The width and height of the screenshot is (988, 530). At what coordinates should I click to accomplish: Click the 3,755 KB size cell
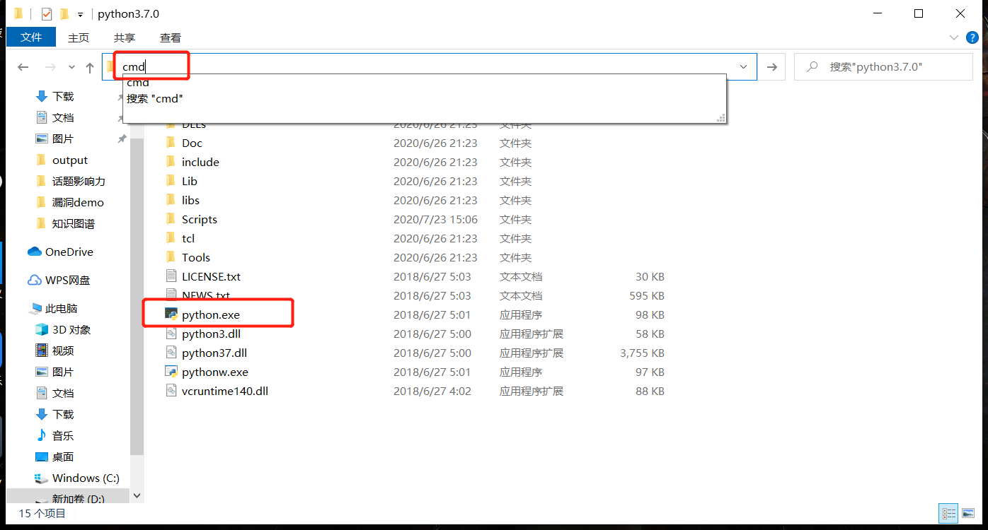click(x=642, y=353)
